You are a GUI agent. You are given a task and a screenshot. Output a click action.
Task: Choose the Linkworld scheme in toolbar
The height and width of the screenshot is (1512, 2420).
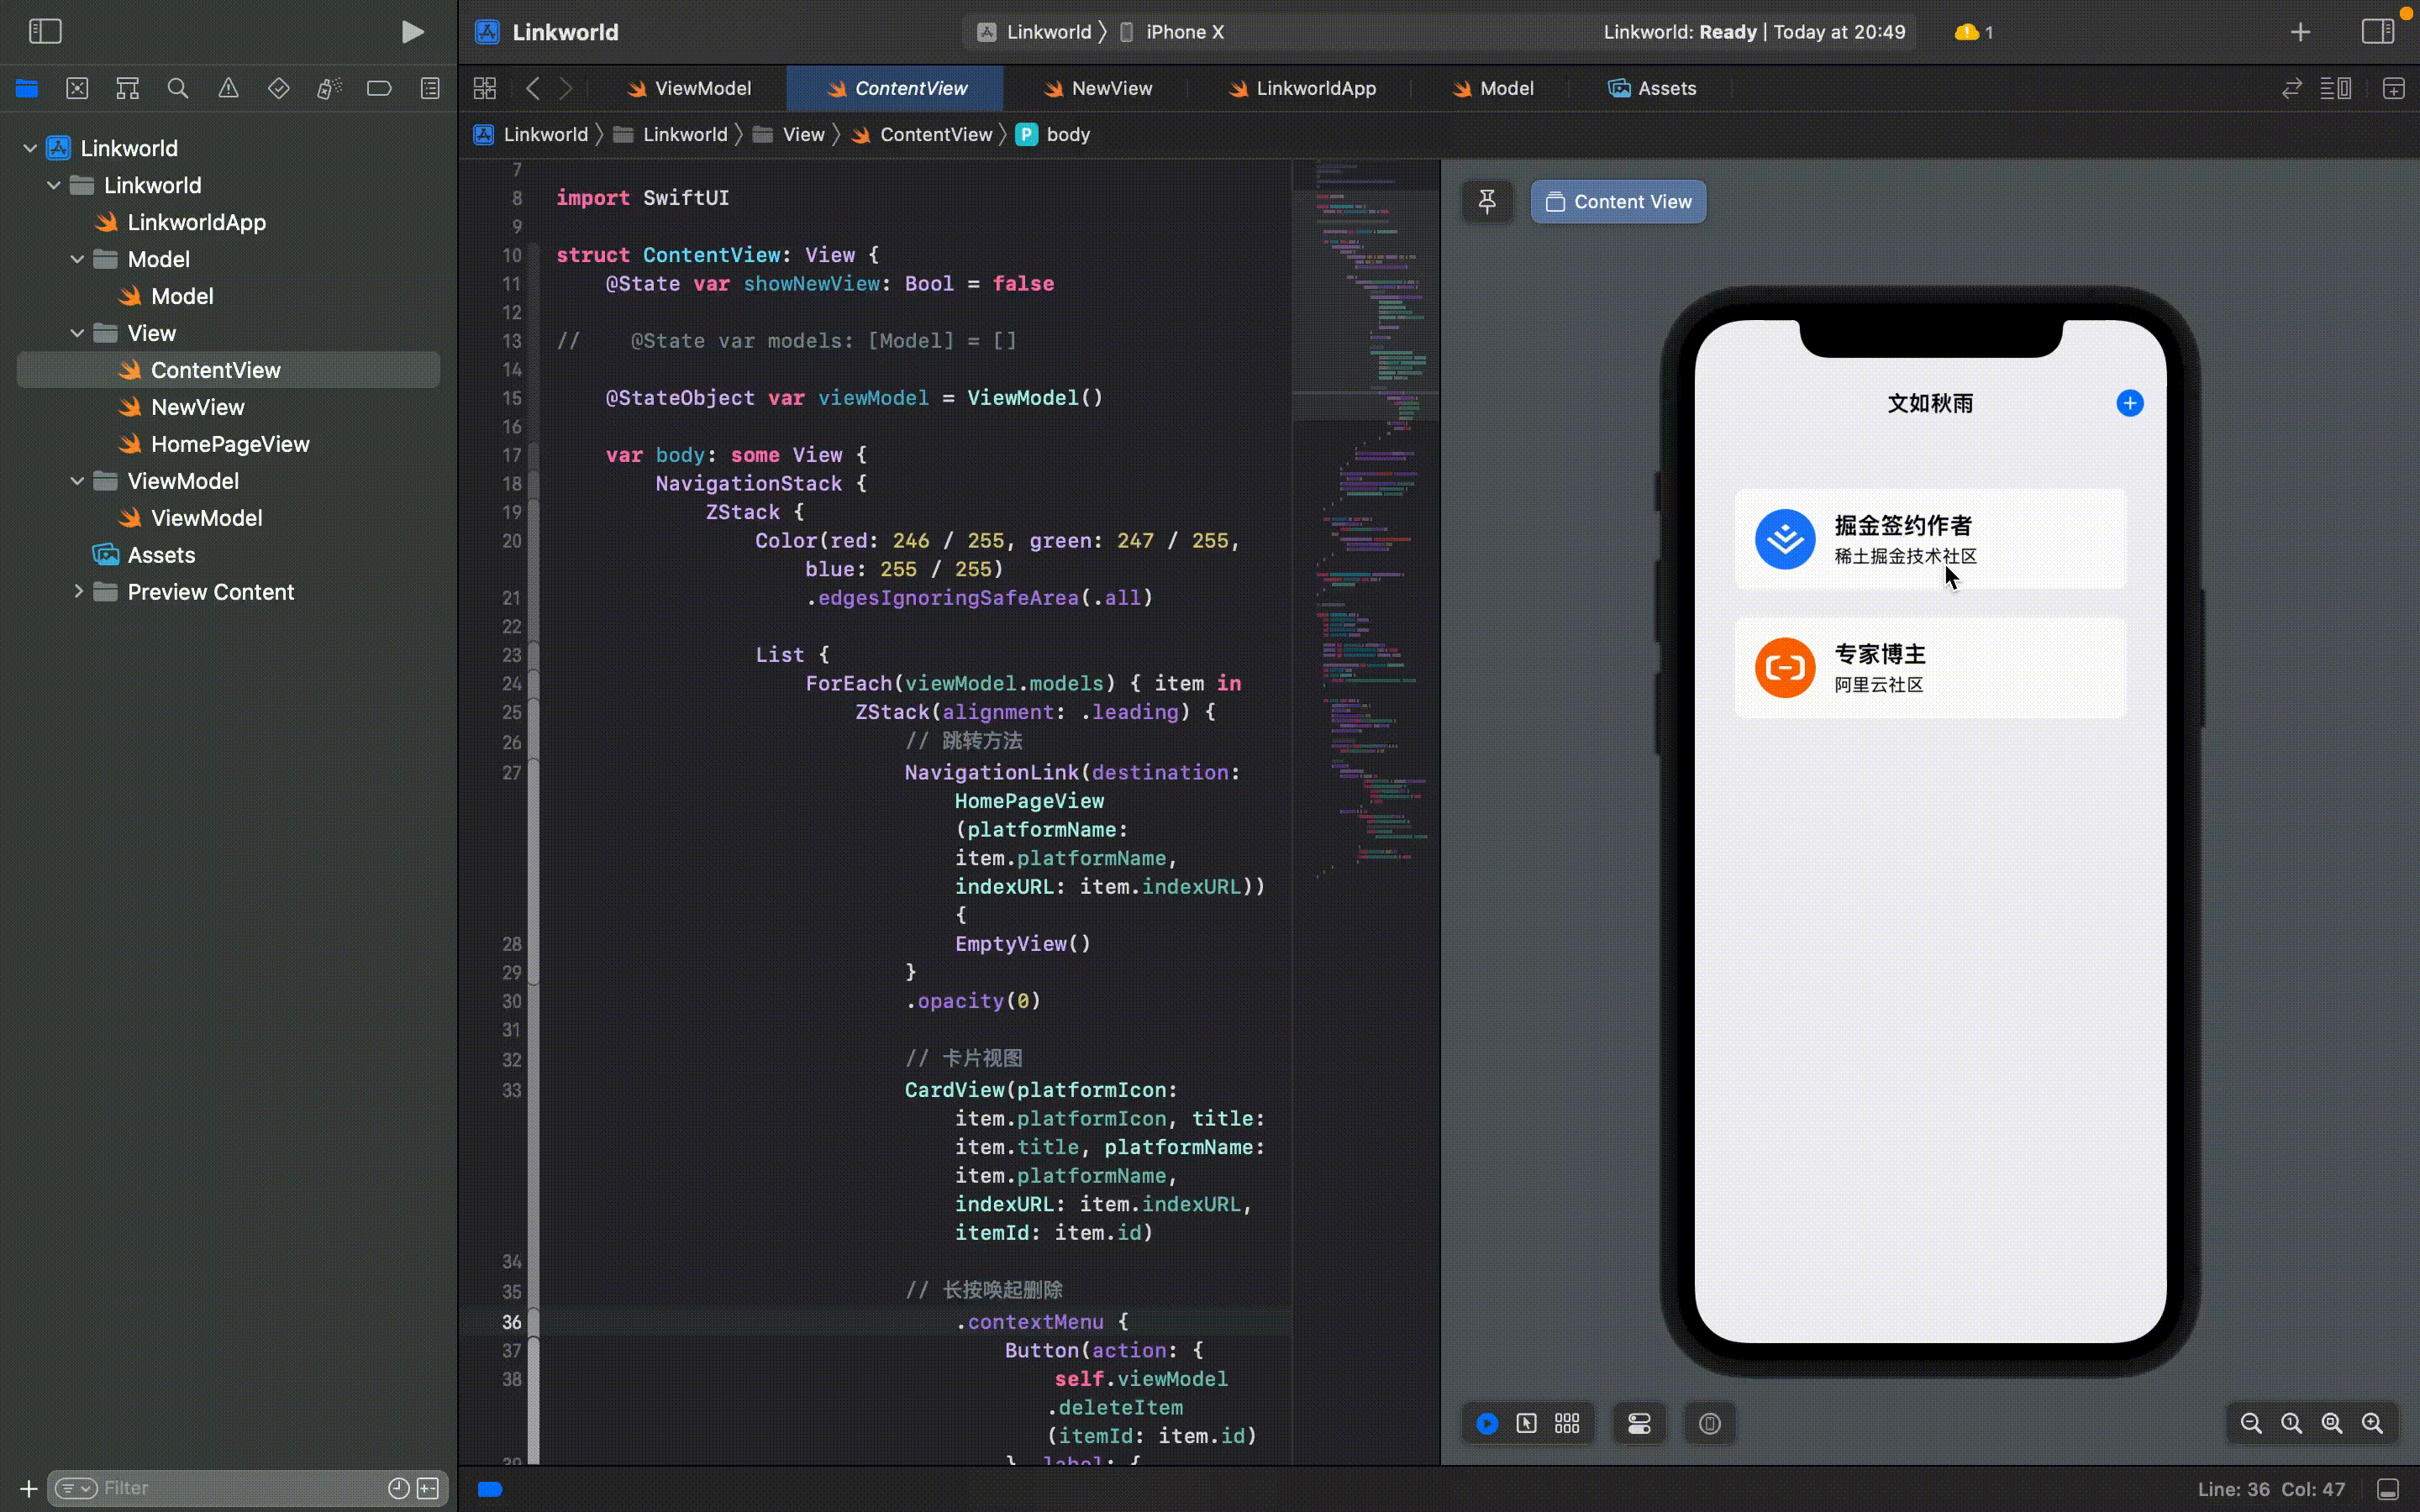[1035, 32]
